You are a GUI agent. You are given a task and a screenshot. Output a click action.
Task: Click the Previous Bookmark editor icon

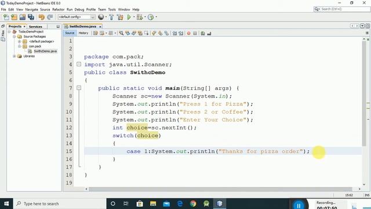[154, 33]
